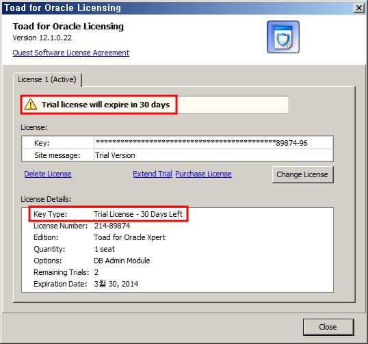Image resolution: width=368 pixels, height=344 pixels.
Task: Click the Quantity value '1 seat'
Action: pyautogui.click(x=105, y=249)
